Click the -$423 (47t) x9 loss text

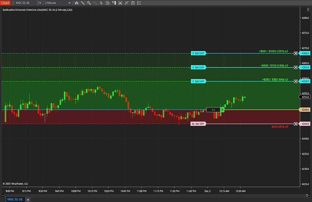click(x=280, y=127)
